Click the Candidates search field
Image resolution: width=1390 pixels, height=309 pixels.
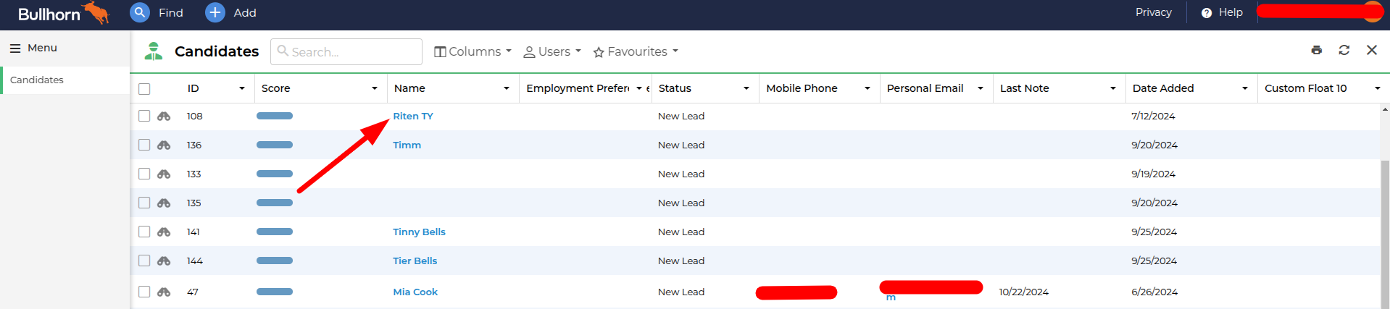[346, 51]
